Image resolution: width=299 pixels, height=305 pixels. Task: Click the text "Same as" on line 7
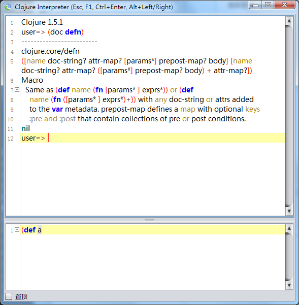pos(39,90)
